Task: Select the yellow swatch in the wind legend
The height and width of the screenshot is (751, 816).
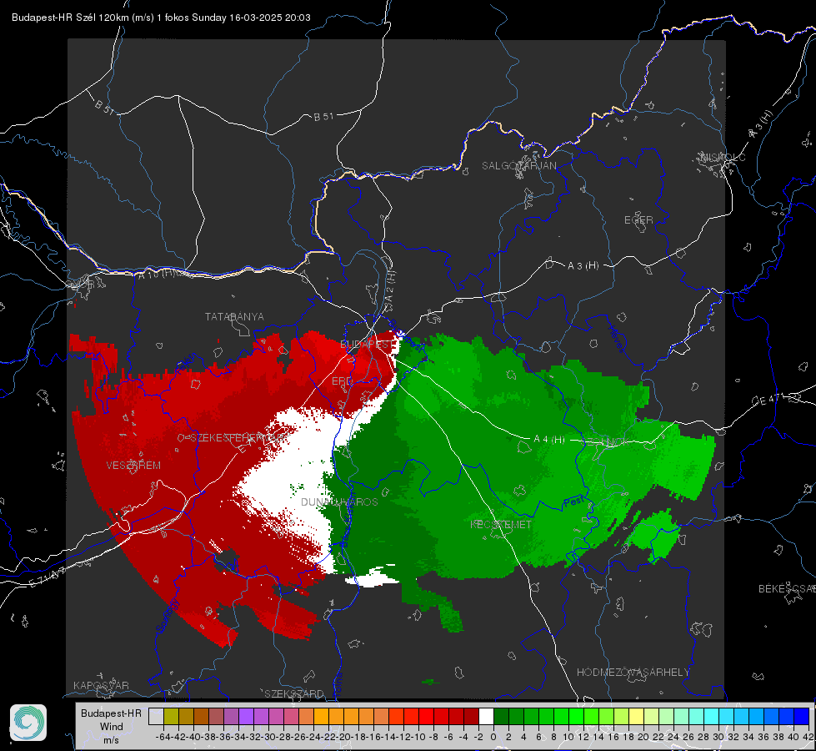Action: pyautogui.click(x=636, y=716)
